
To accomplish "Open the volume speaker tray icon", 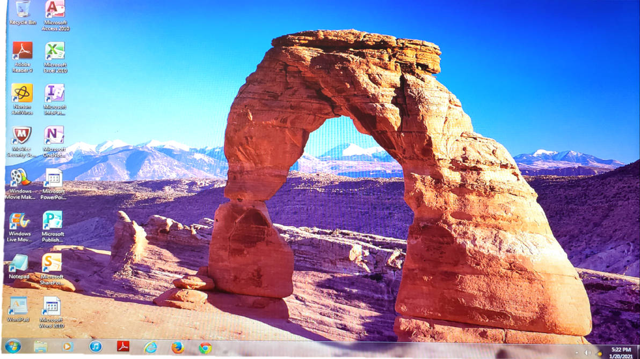I will pos(587,353).
